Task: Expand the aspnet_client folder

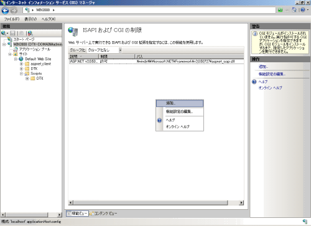Action: pos(21,64)
